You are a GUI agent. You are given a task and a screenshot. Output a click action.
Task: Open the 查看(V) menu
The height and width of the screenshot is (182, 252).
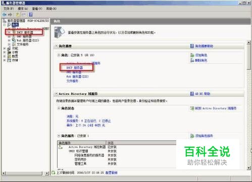[37, 9]
